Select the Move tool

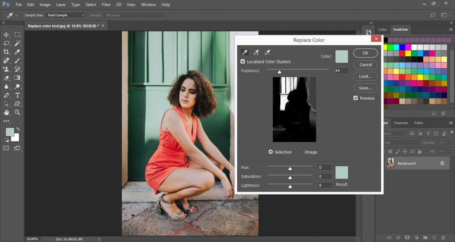coord(6,35)
